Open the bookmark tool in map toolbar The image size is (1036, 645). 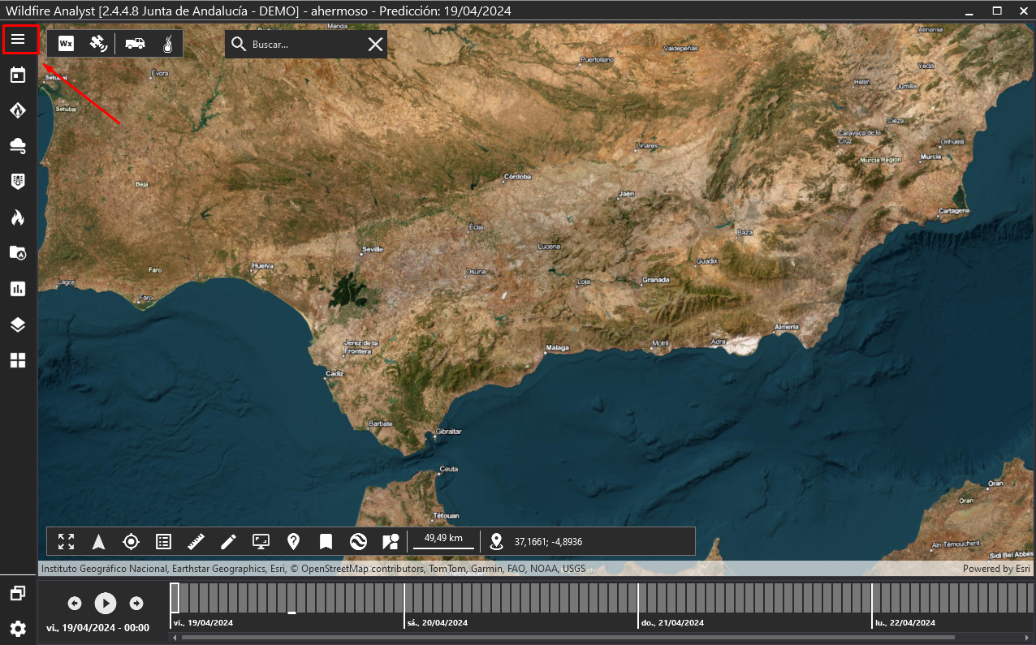(x=326, y=541)
